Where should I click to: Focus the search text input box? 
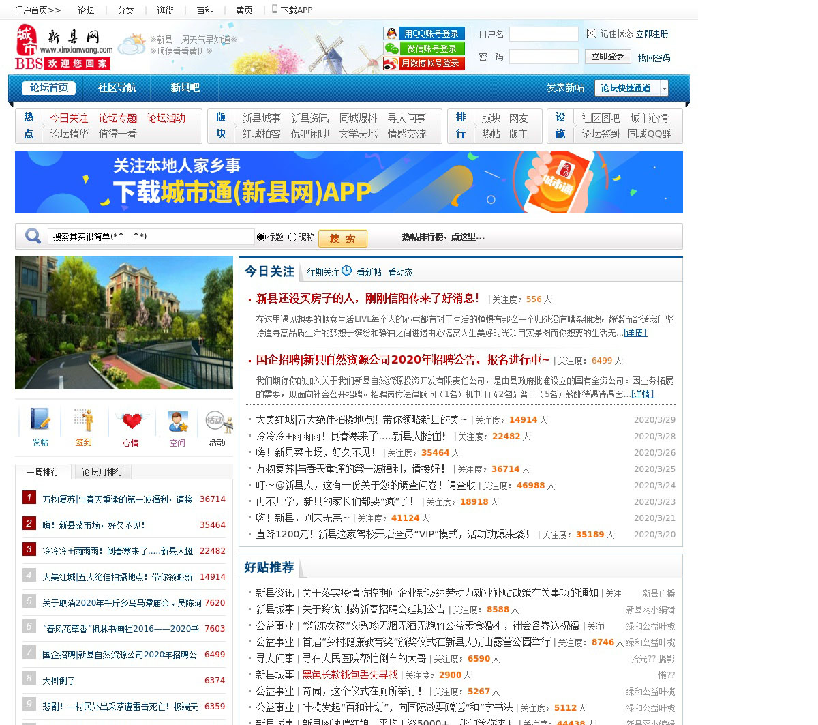point(151,237)
